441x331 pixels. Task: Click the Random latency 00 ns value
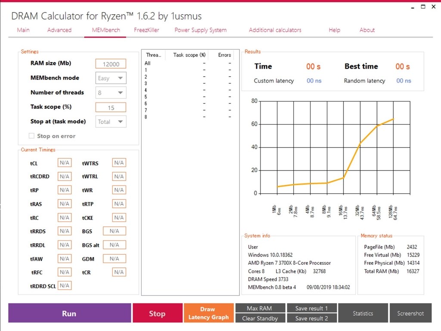coord(404,81)
